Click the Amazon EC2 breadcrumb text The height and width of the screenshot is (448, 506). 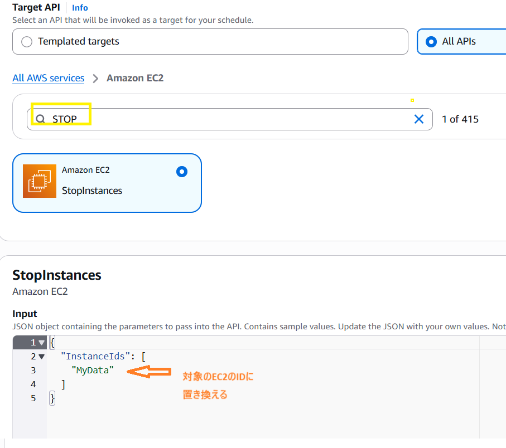135,78
